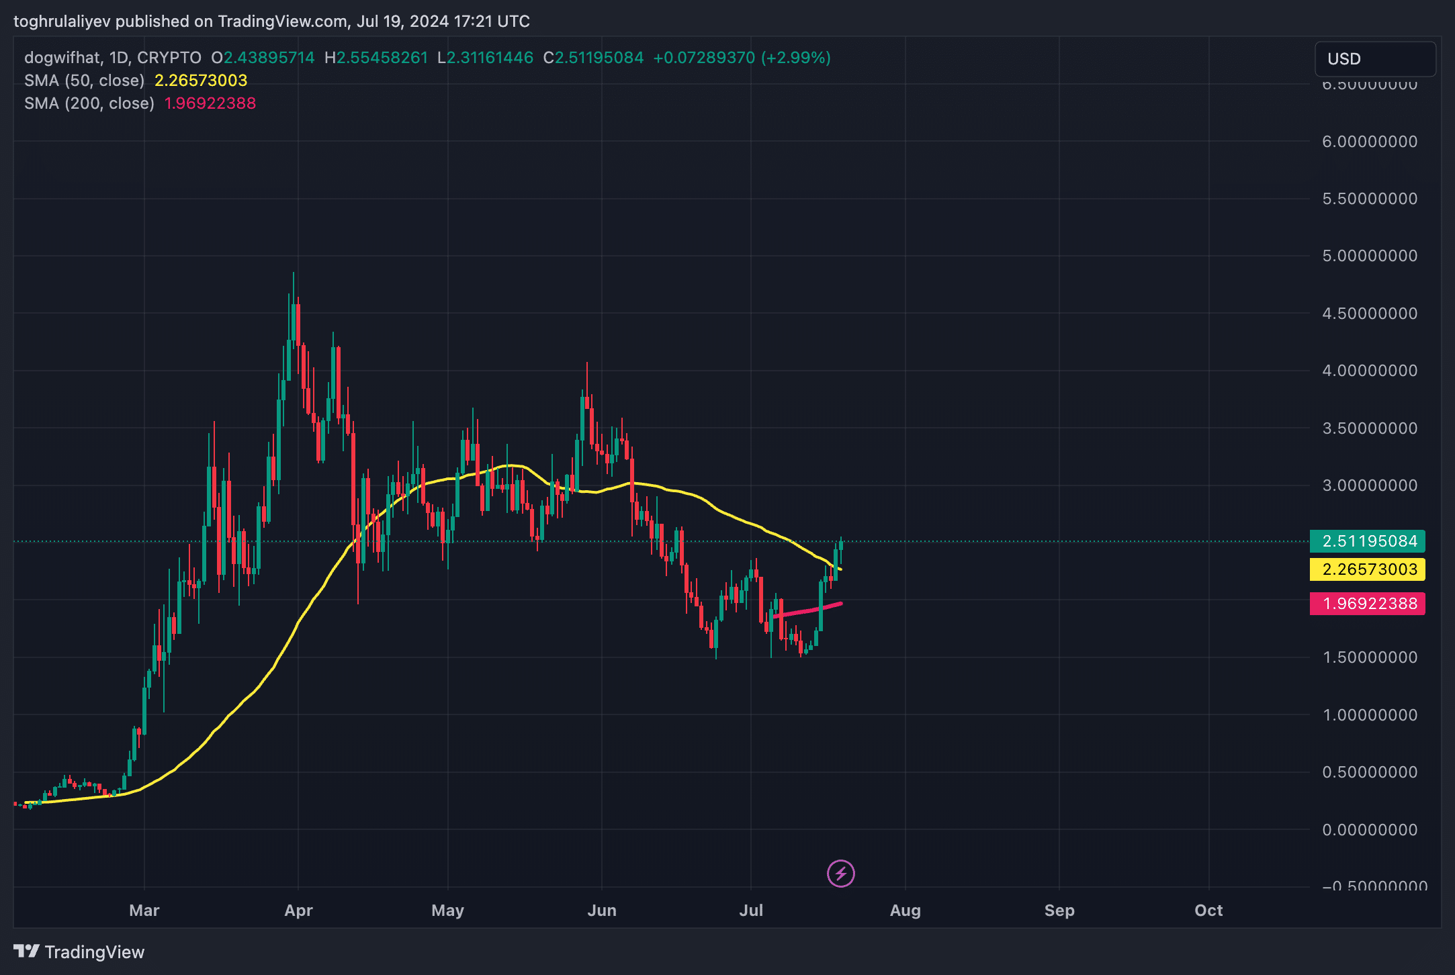Click the latest green candle near 2.51
Viewport: 1455px width, 975px height.
pos(841,545)
